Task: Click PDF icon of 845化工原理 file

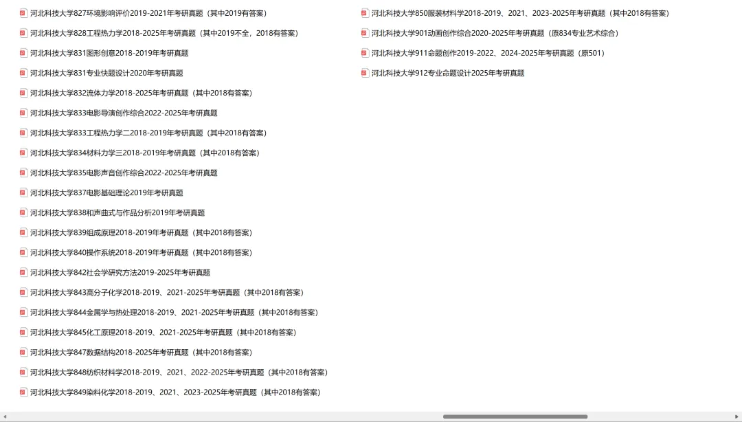Action: coord(23,332)
